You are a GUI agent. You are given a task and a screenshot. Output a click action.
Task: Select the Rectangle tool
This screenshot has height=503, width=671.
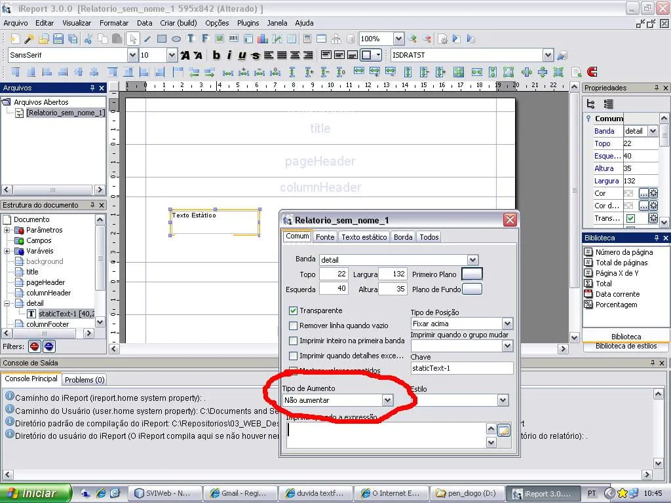tap(162, 39)
